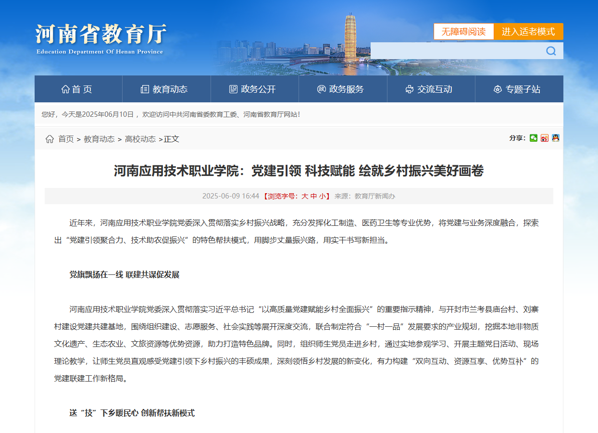Set font size to 中
The height and width of the screenshot is (433, 598).
313,196
